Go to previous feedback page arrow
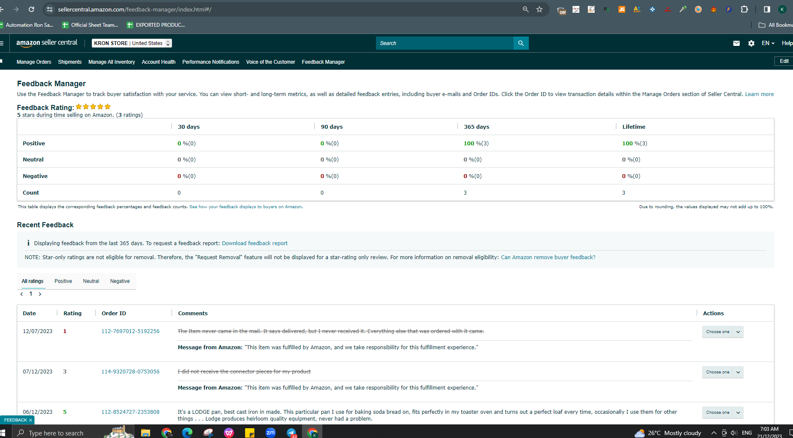Image resolution: width=793 pixels, height=438 pixels. coord(22,294)
